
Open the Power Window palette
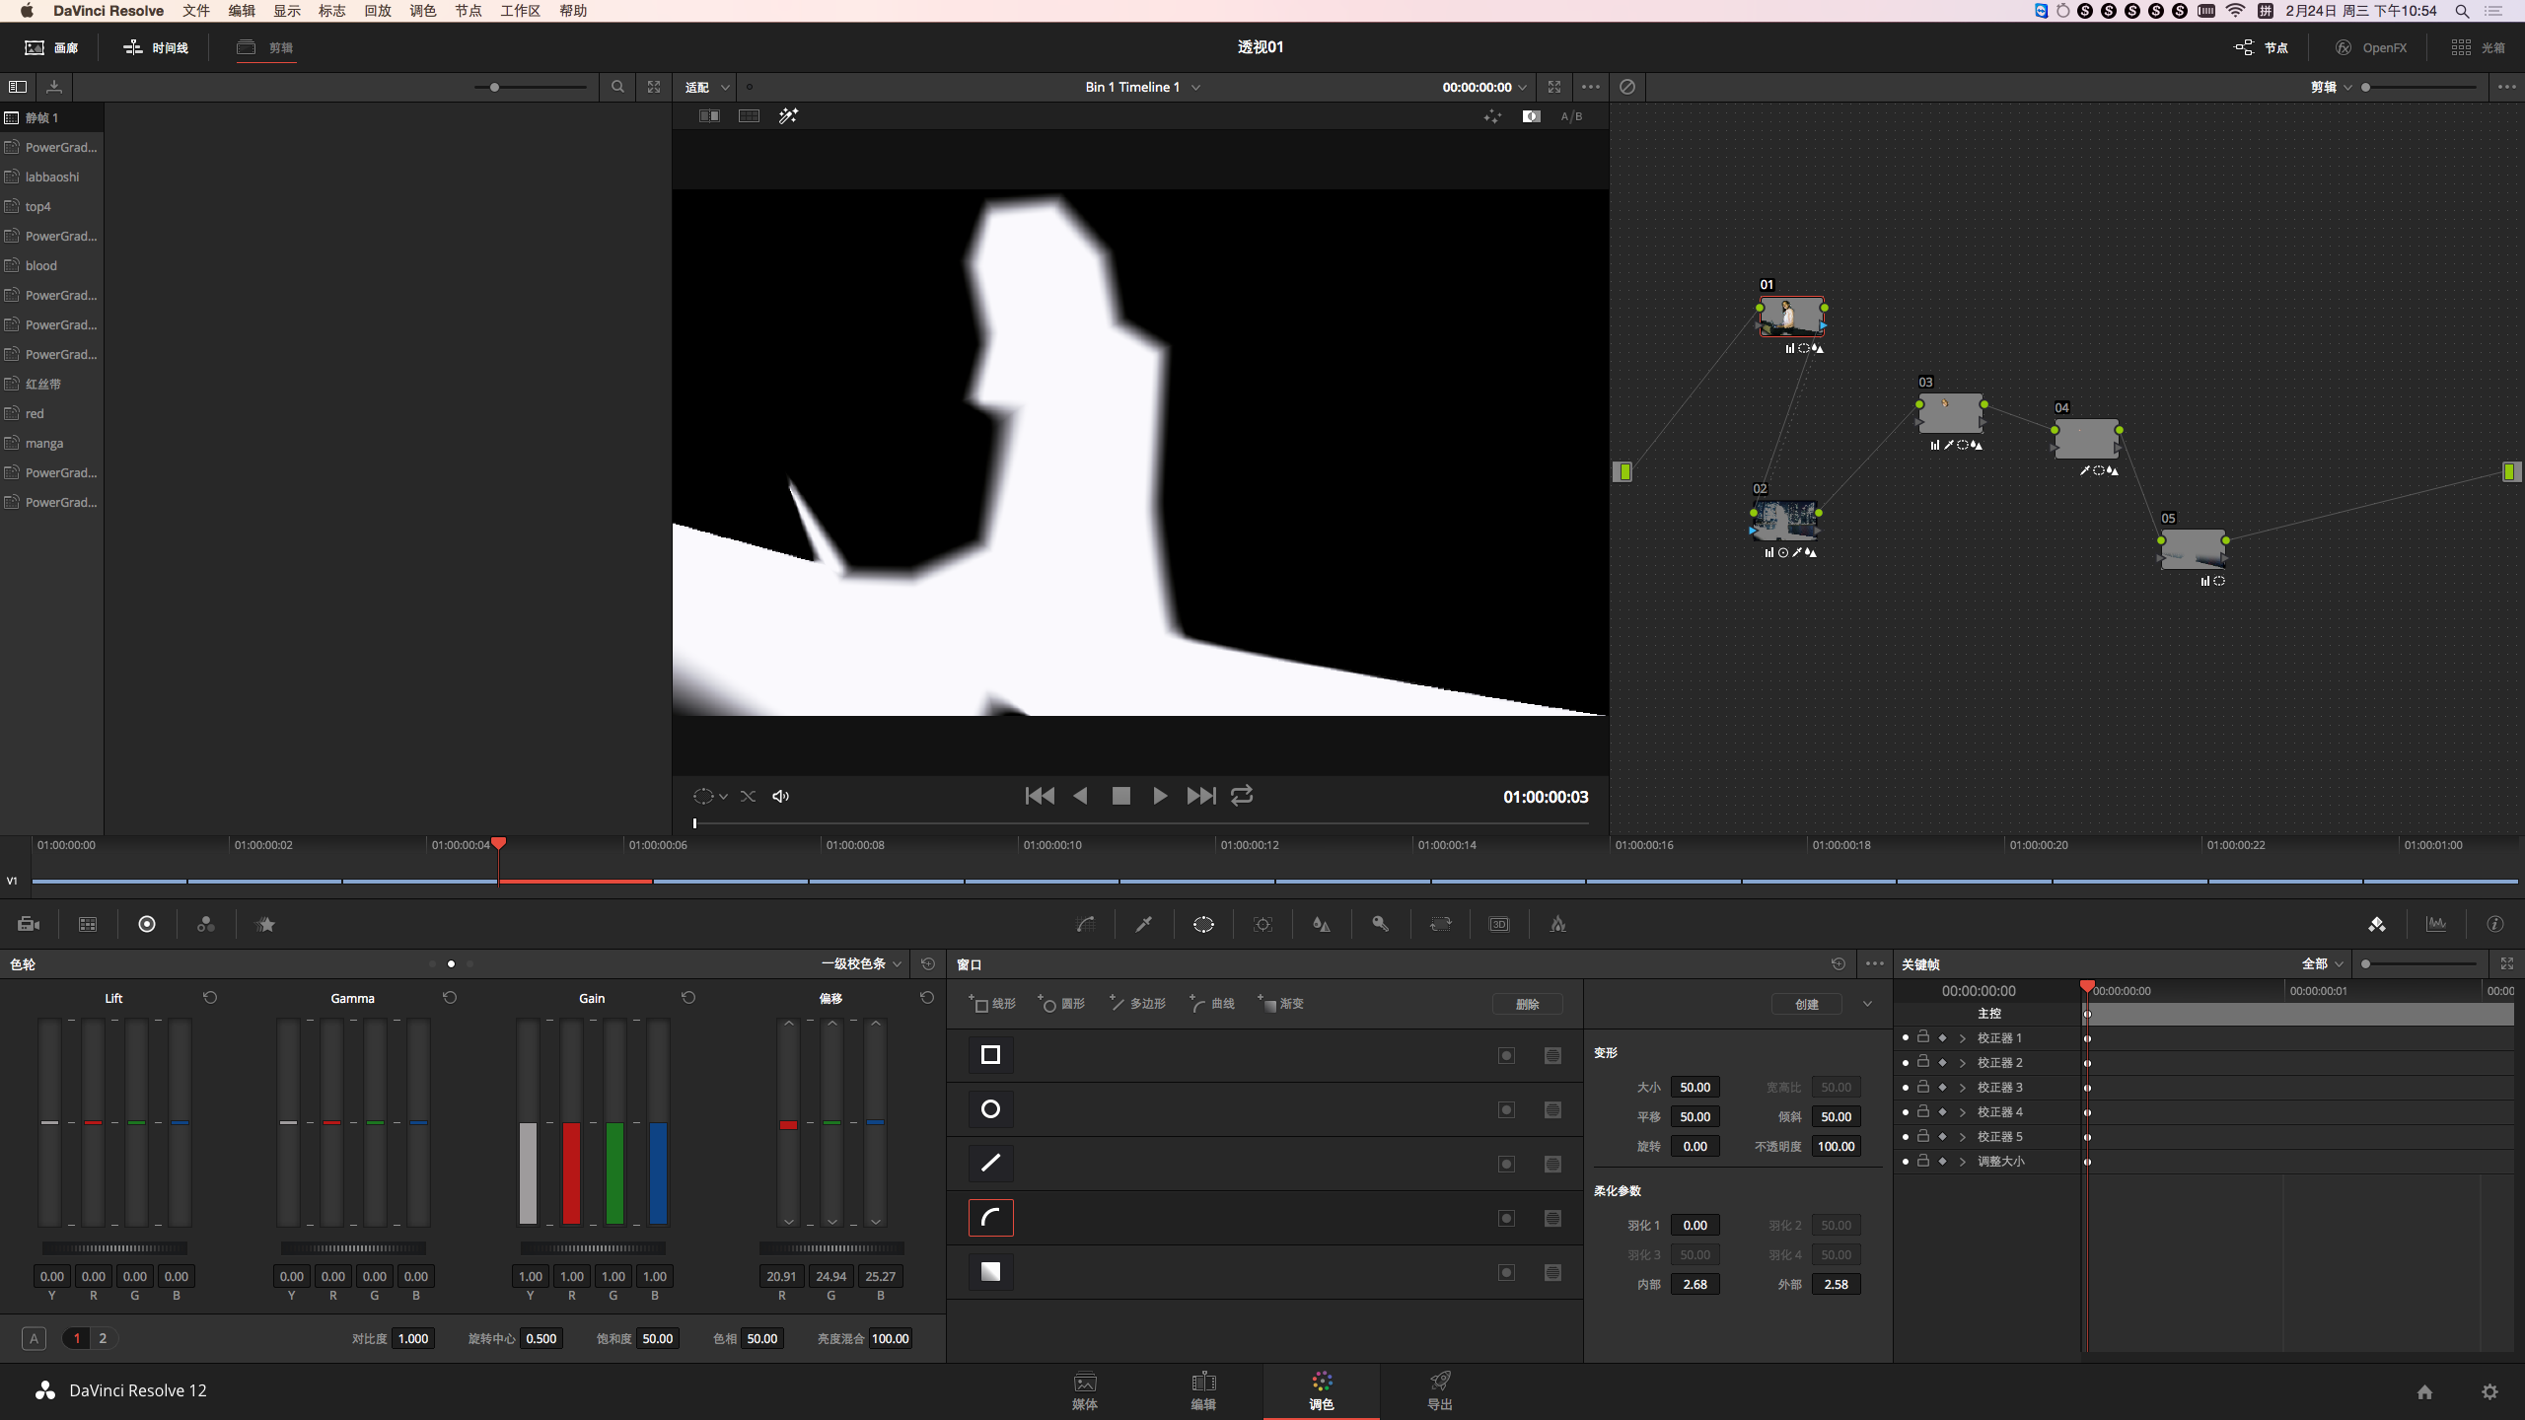1203,924
